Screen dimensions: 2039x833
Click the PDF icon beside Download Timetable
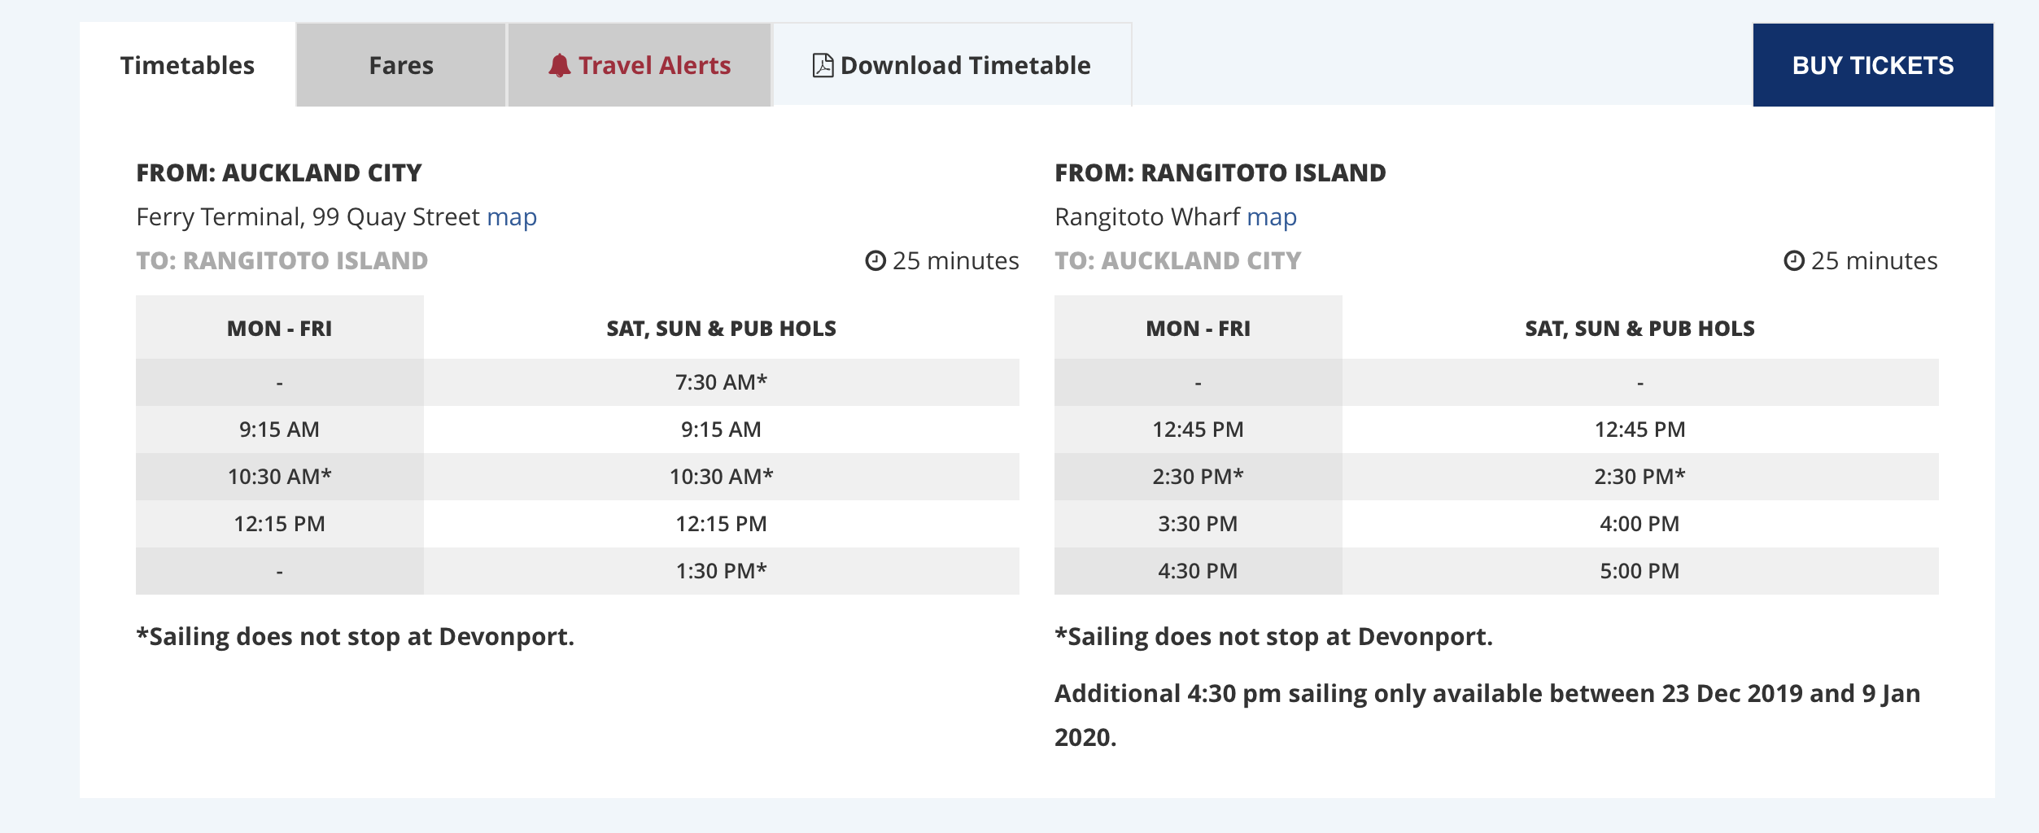pos(823,65)
